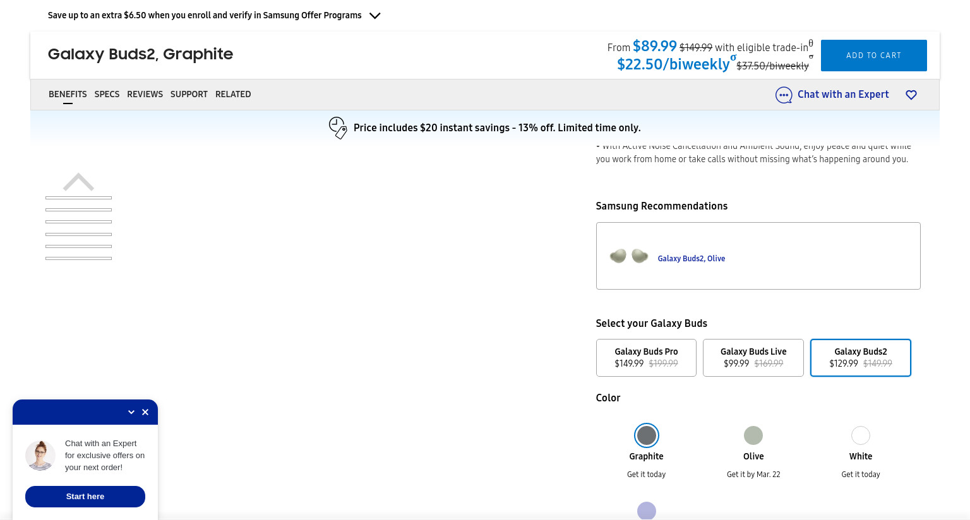Switch to the Specs tab
The image size is (970, 520).
pyautogui.click(x=107, y=94)
